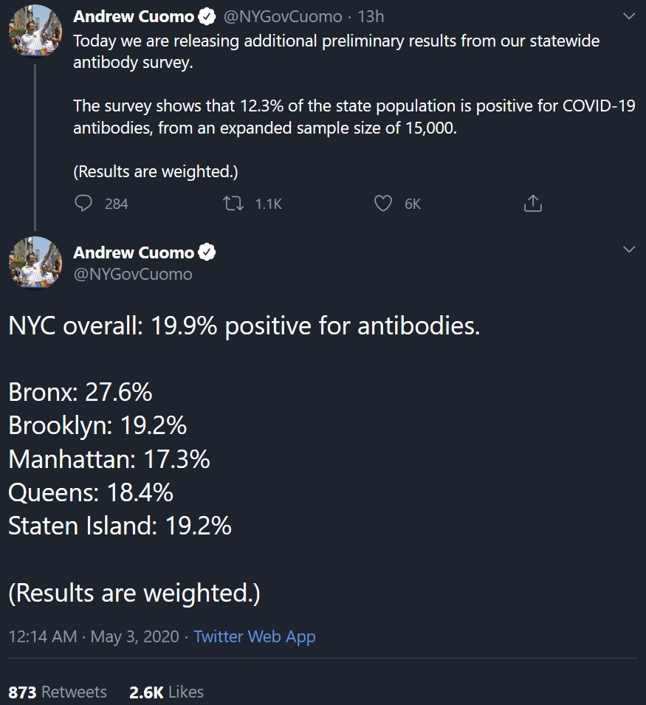Click the Andrew Cuomo name on the second tweet
This screenshot has height=705, width=646.
click(x=134, y=252)
